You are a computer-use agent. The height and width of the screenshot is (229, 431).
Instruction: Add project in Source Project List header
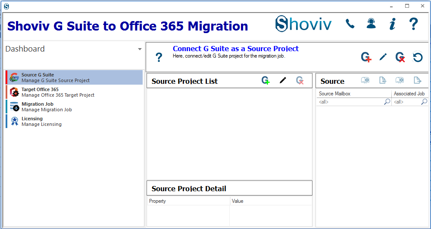(x=265, y=80)
